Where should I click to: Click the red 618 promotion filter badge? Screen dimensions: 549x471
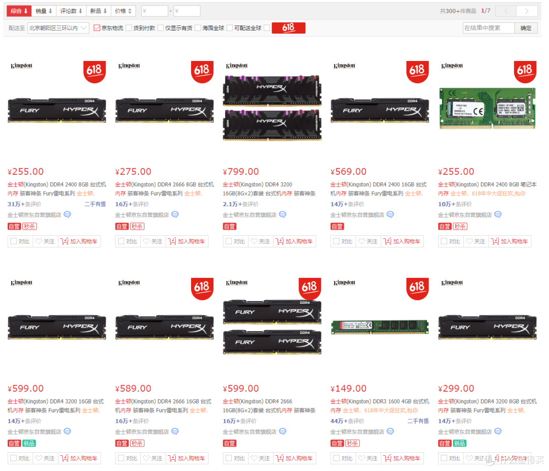(x=289, y=28)
